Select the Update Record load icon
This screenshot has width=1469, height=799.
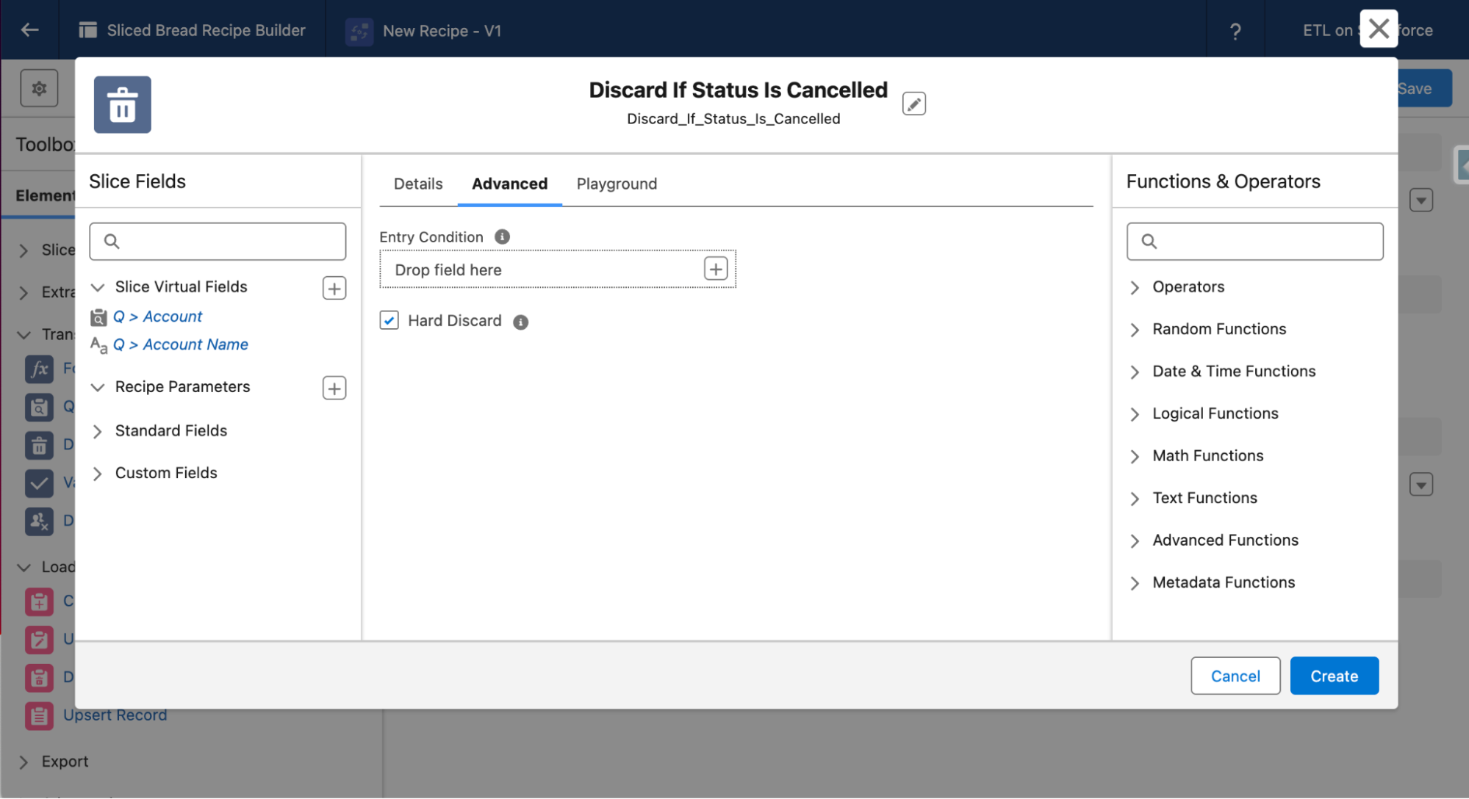40,639
